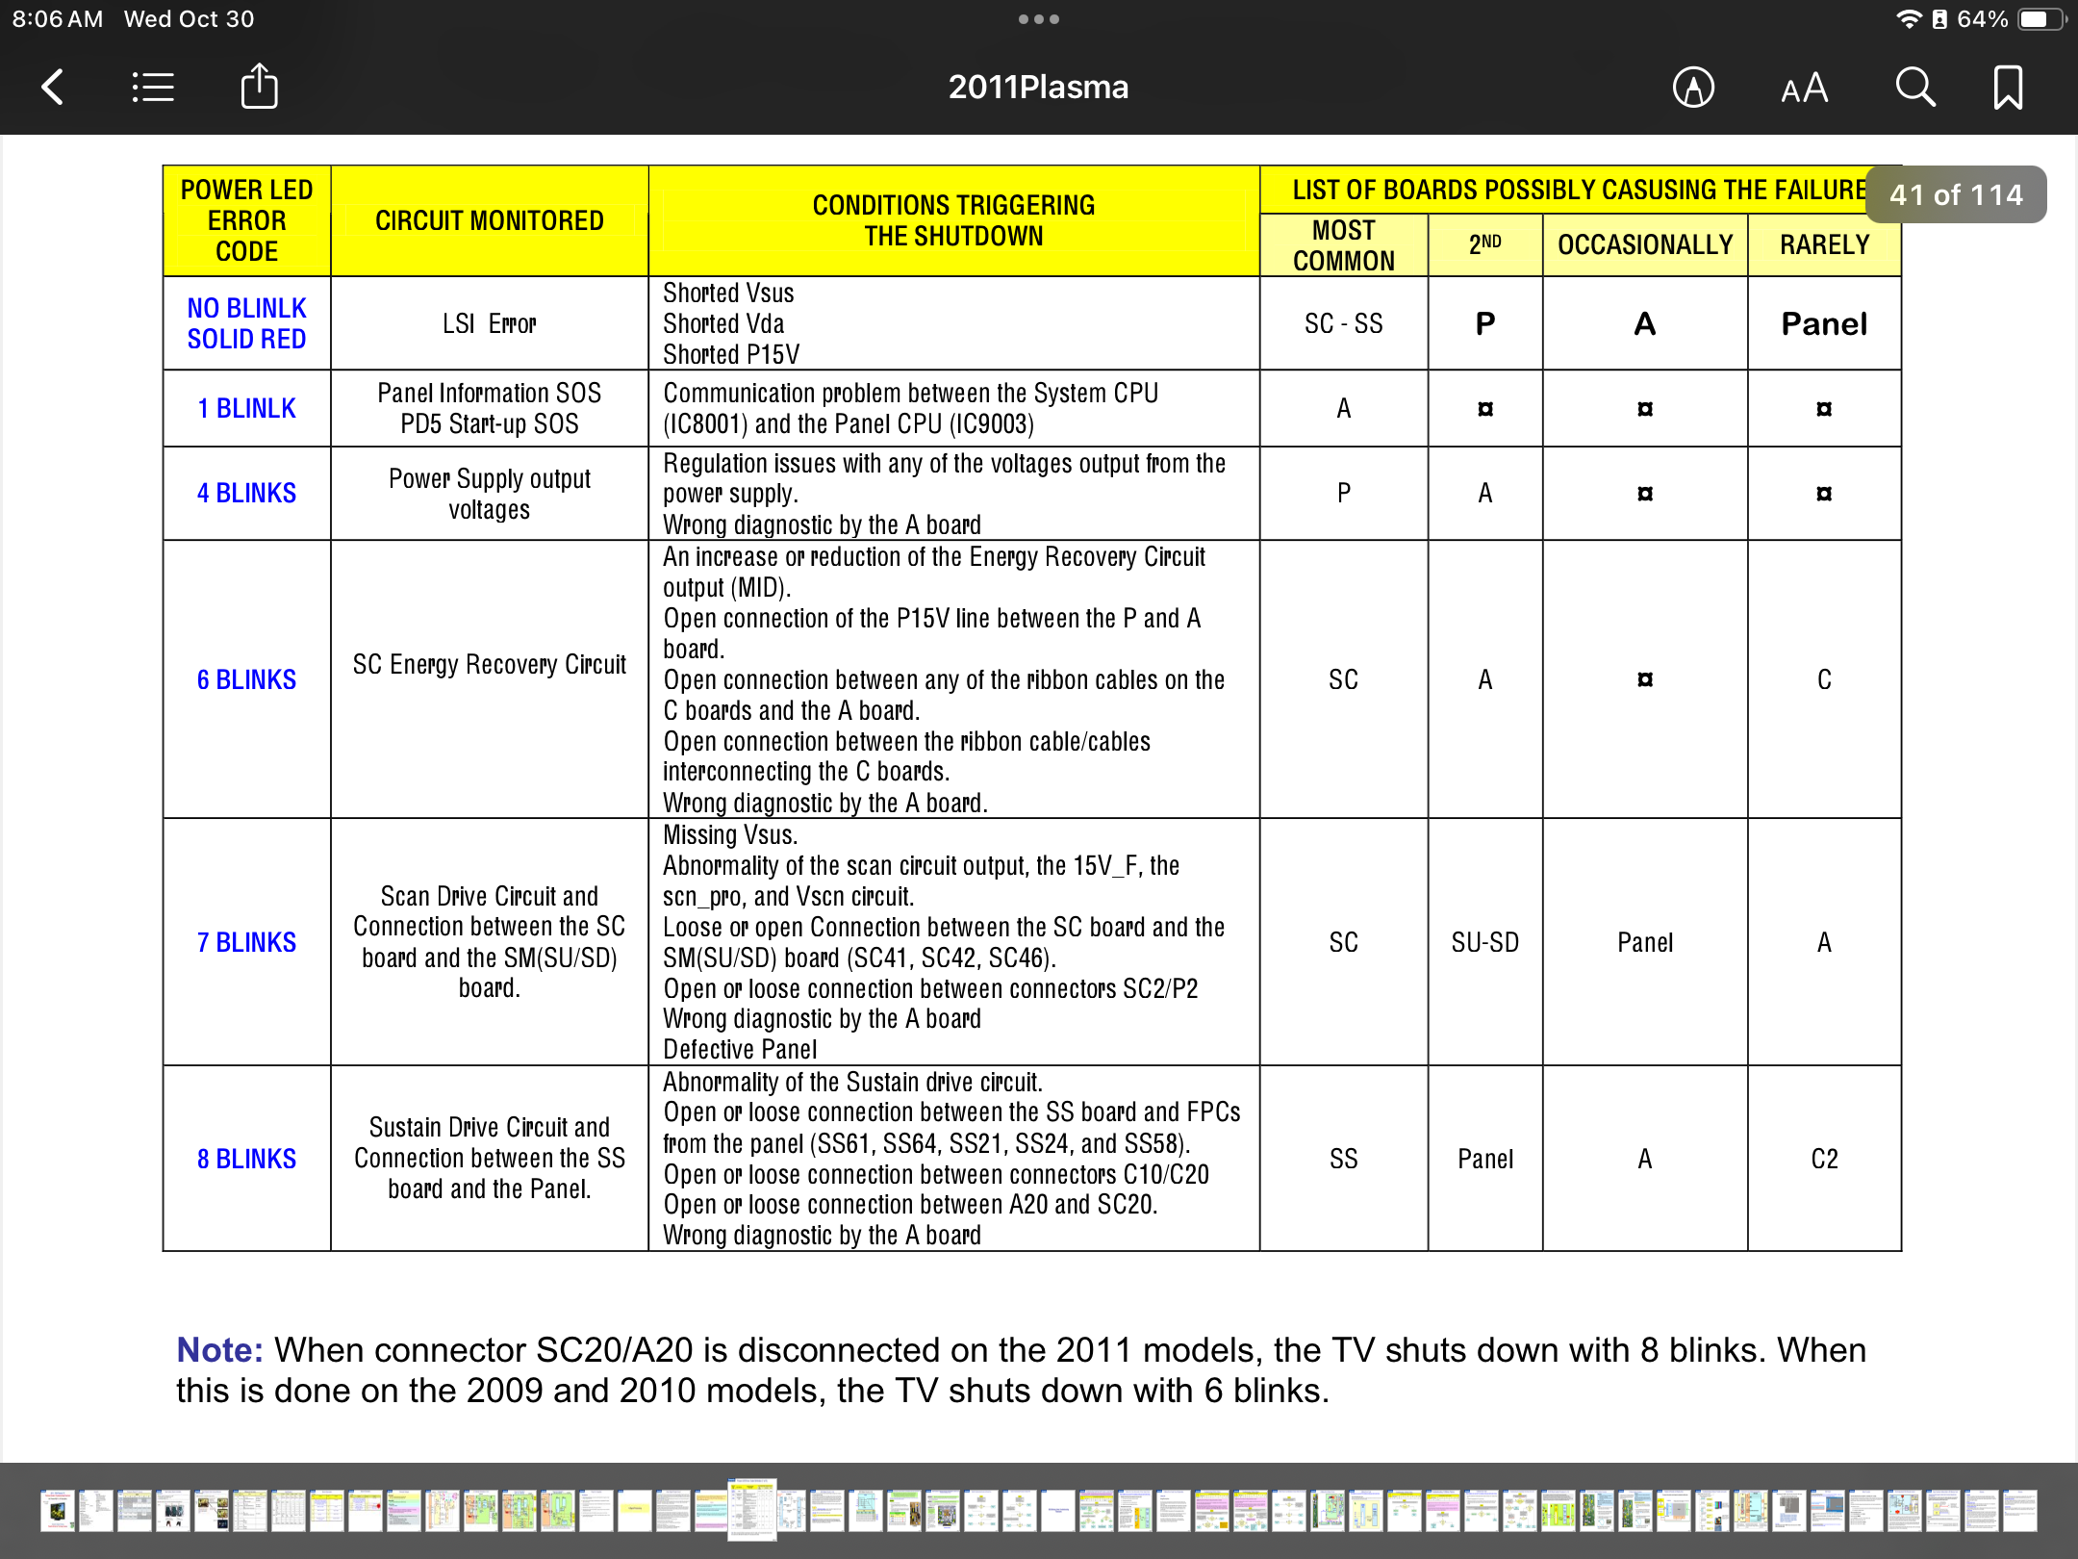This screenshot has width=2078, height=1559.
Task: Tap the NO BLINLK SOLID RED cell
Action: coord(246,323)
